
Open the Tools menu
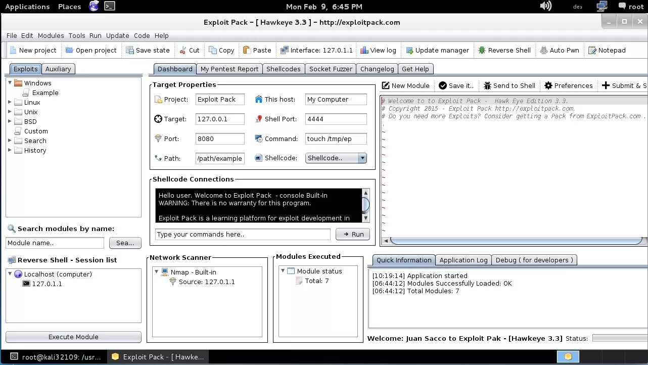point(77,35)
